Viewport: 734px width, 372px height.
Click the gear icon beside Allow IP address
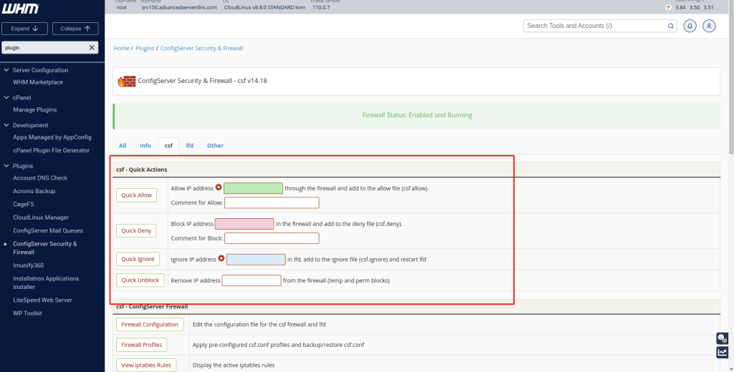219,188
